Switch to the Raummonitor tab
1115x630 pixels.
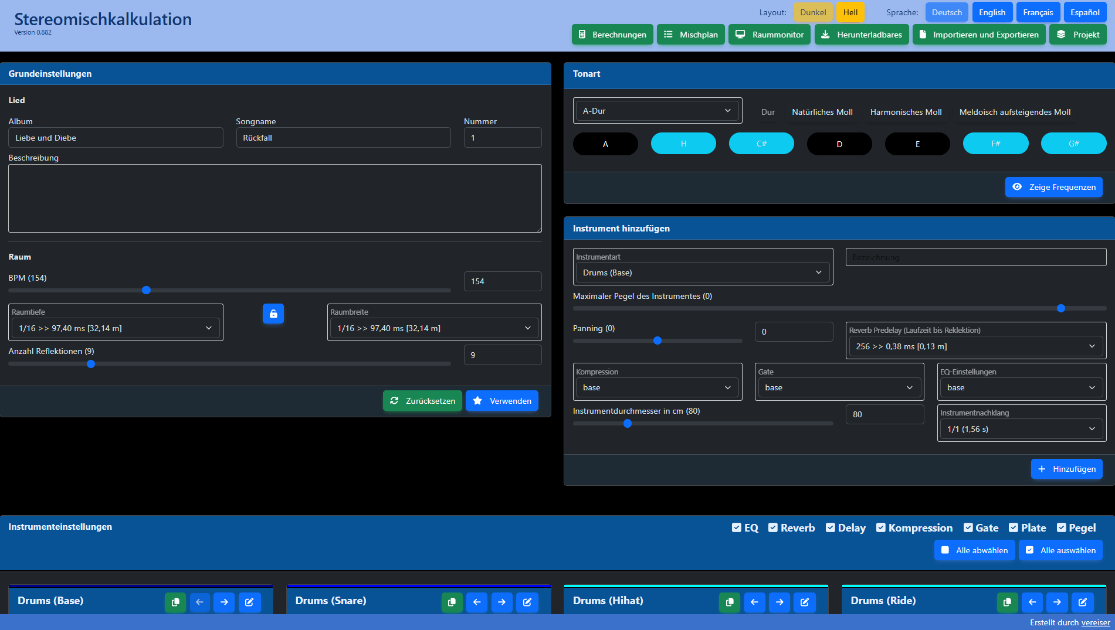click(770, 35)
